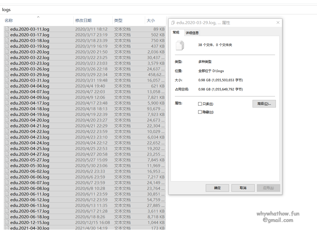Click the properties dialog title bar icon

point(173,23)
